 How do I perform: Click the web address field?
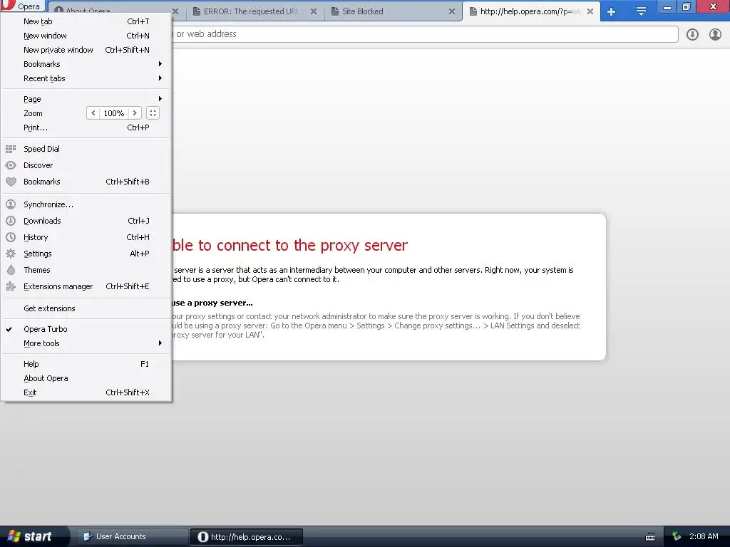coord(425,34)
